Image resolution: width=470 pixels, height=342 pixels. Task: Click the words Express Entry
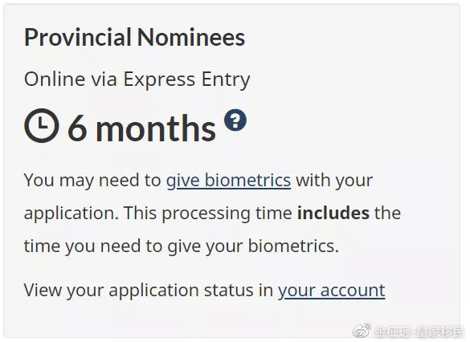(186, 79)
